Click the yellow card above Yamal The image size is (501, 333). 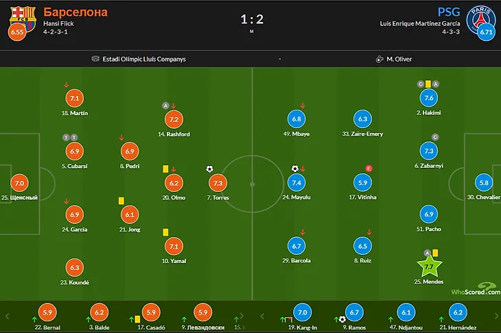tap(165, 232)
